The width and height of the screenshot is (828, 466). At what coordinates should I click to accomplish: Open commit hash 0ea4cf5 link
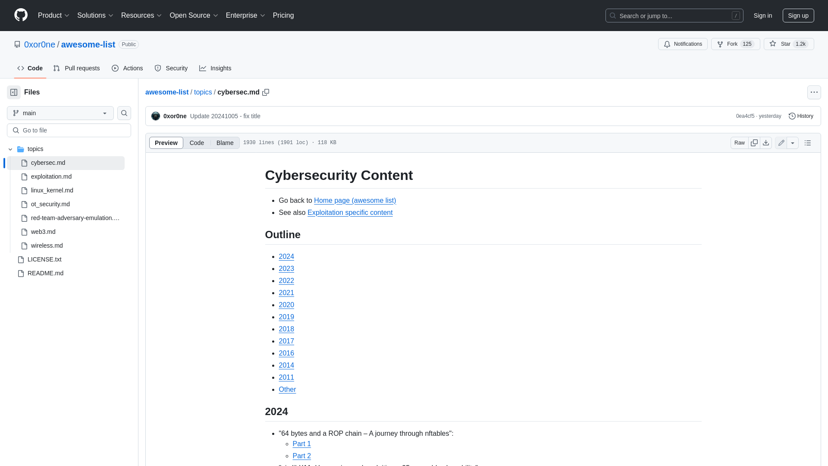coord(745,116)
